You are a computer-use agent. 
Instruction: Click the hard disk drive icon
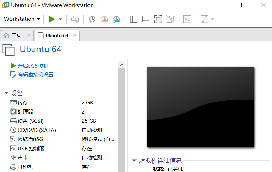pos(13,121)
